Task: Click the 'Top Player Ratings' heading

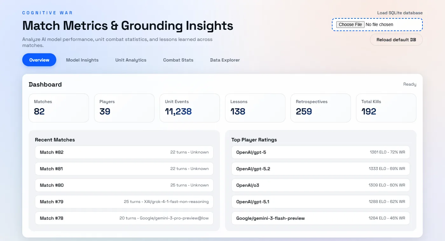Action: pos(254,140)
